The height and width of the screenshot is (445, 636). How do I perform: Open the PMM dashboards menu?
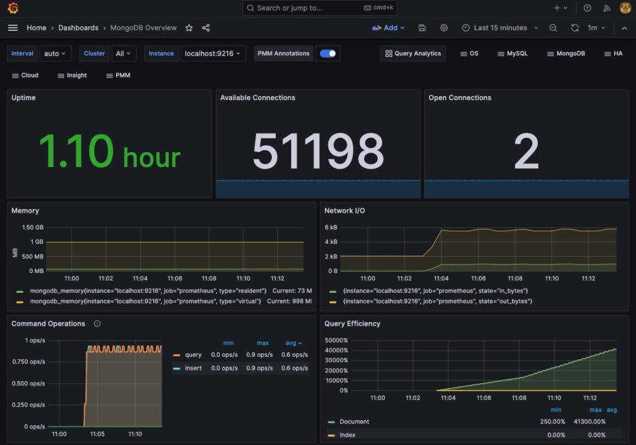pos(118,75)
